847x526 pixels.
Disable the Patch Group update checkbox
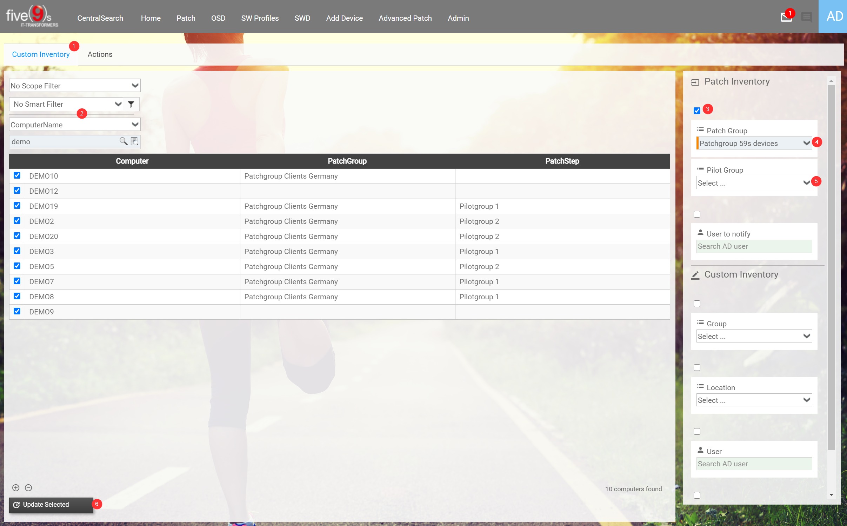tap(697, 111)
